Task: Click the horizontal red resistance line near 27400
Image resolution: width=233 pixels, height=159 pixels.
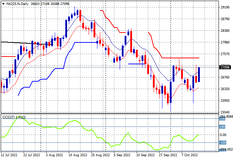Action: click(x=180, y=58)
